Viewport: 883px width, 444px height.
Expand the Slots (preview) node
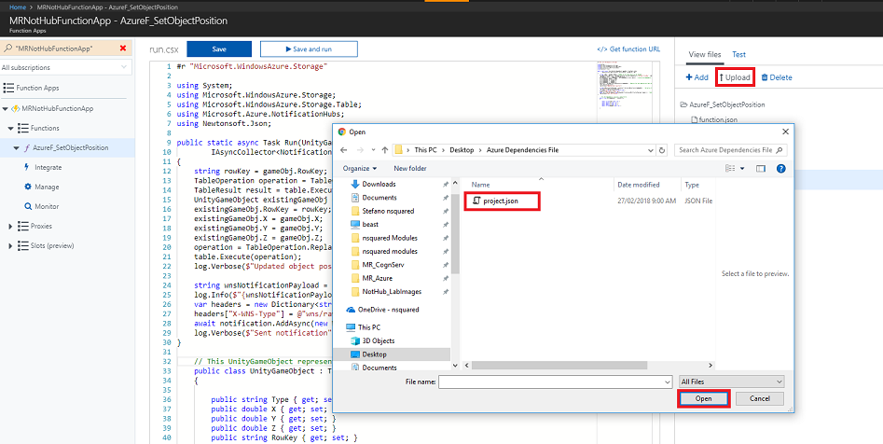click(9, 245)
